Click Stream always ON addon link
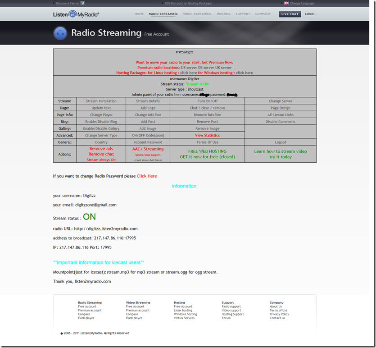Viewport: 376px width, 348px height. coord(101,160)
